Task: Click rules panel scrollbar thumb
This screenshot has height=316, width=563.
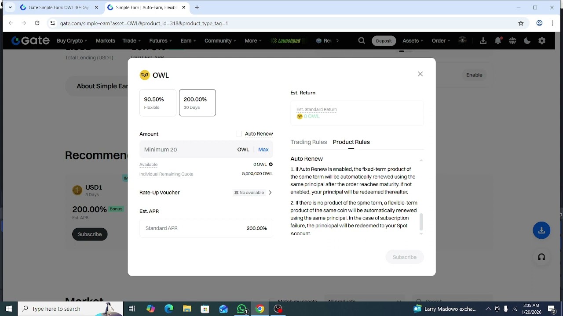Action: [x=421, y=222]
